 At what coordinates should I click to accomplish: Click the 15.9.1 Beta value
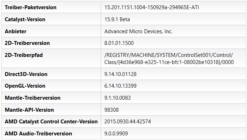(x=117, y=19)
